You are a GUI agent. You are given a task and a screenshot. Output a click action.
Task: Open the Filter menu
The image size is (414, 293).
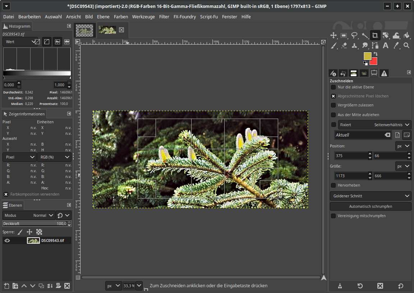click(164, 17)
